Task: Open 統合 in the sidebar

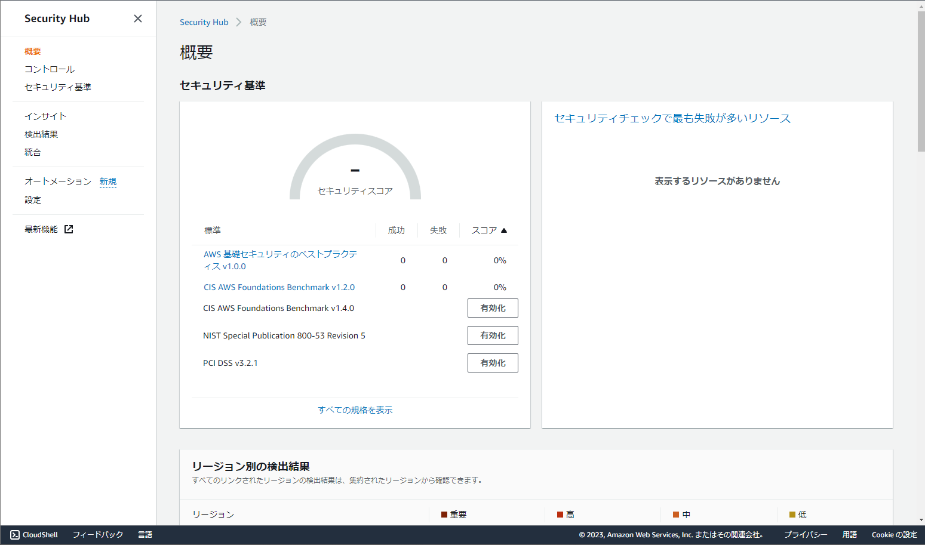Action: [x=33, y=152]
